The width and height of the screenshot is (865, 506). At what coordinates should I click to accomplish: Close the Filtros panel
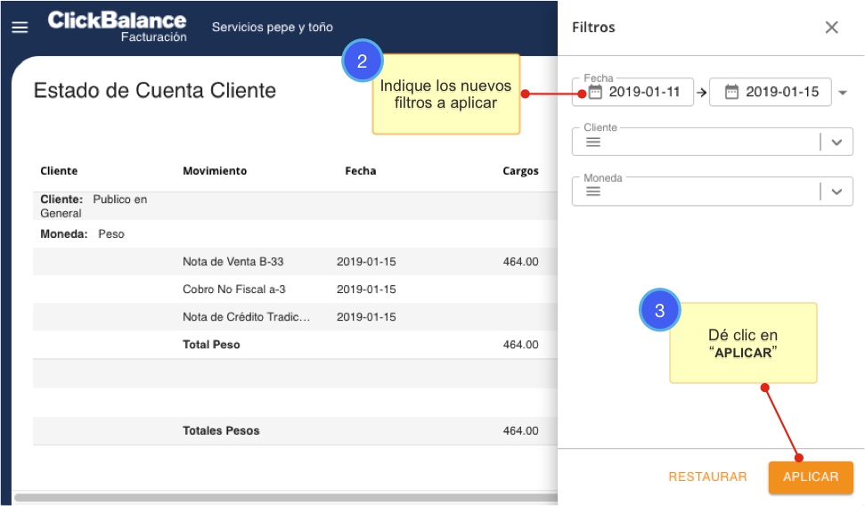click(831, 28)
